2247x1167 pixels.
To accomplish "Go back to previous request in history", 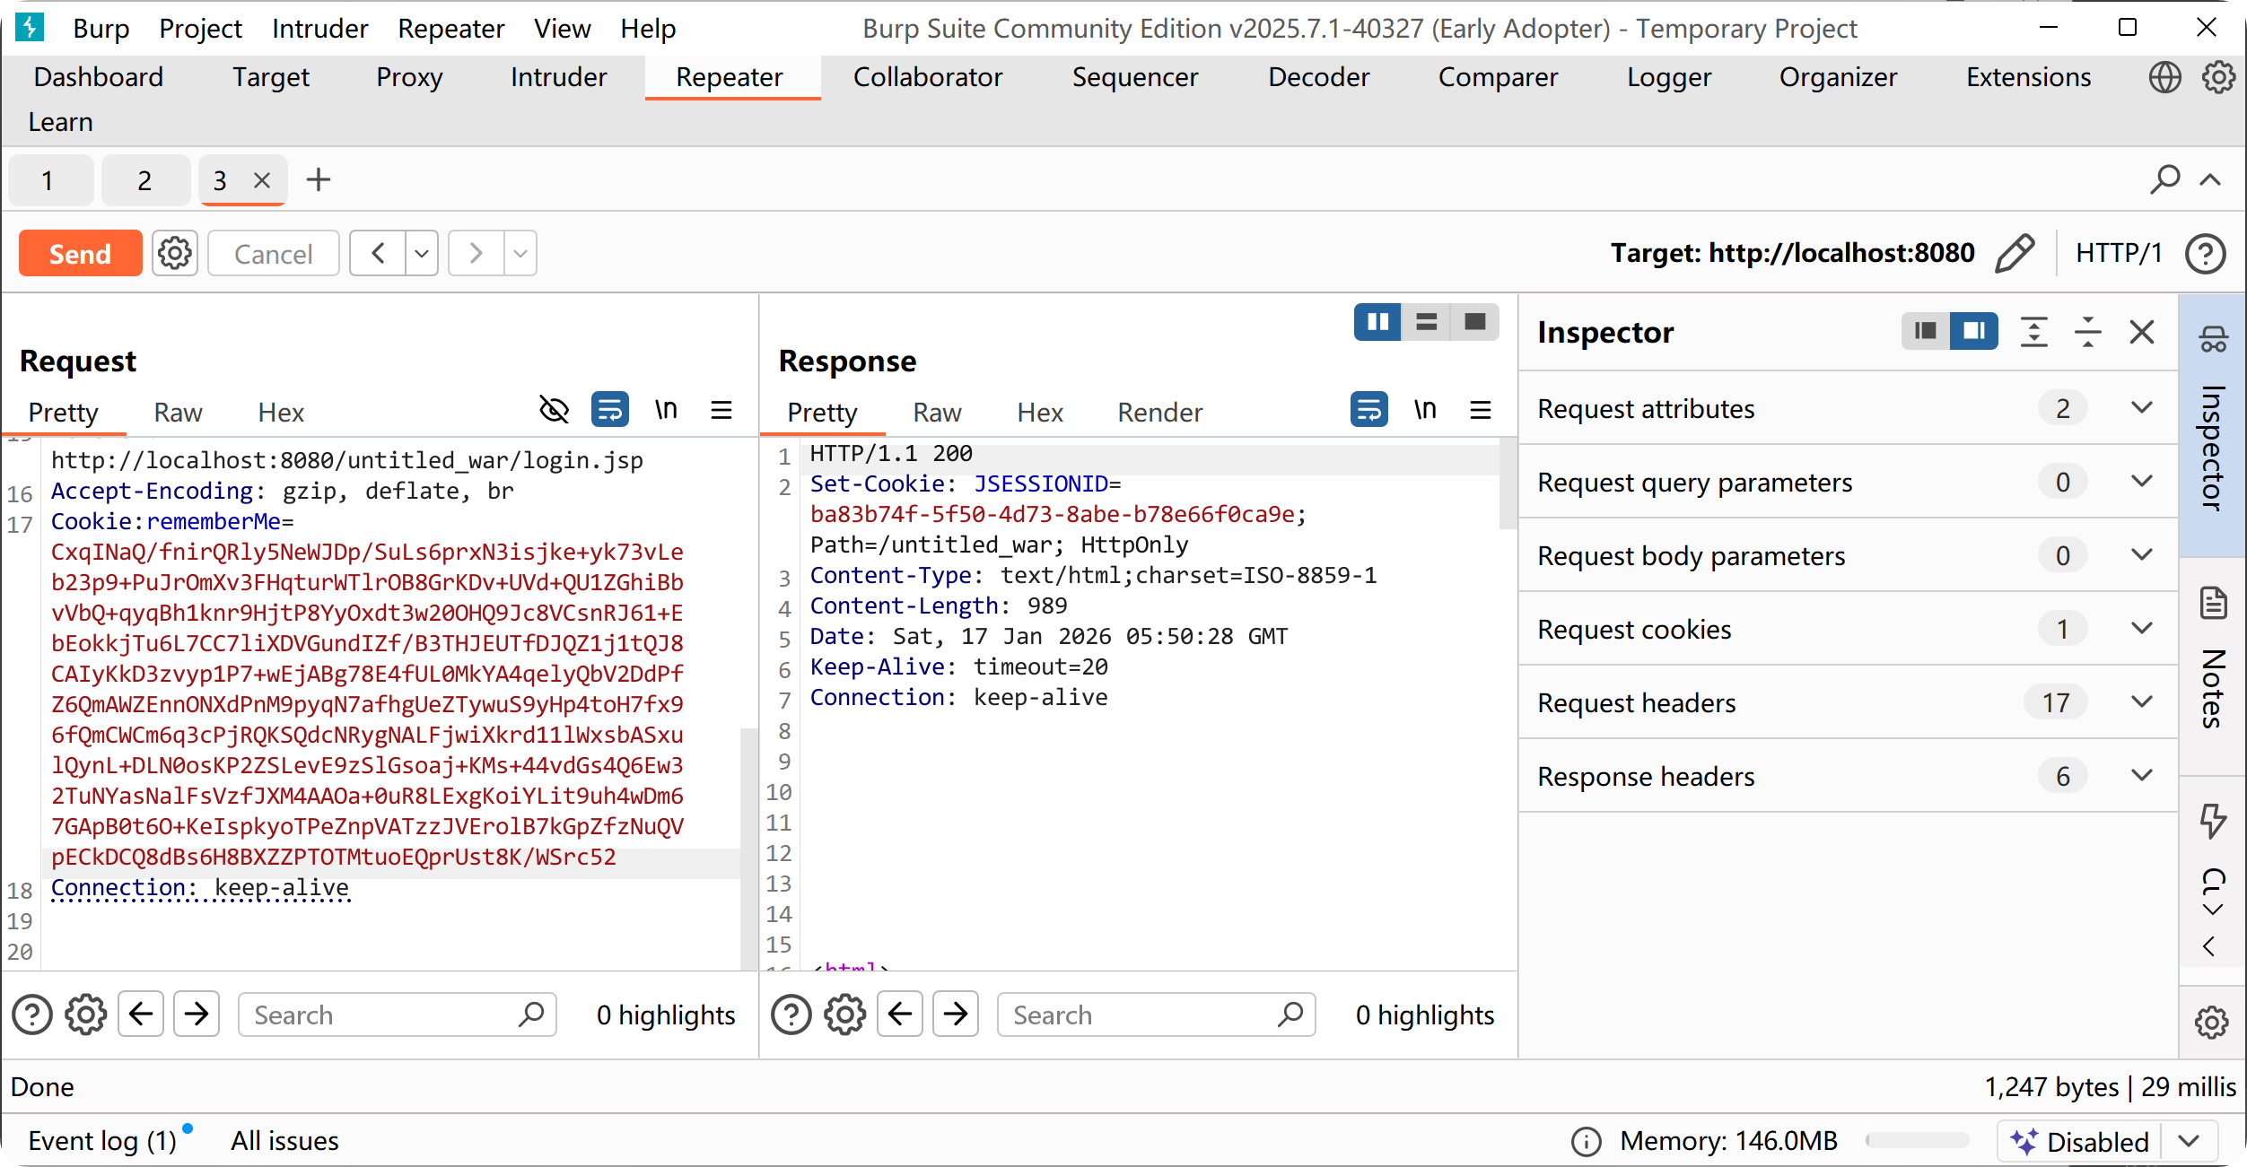I will pos(378,254).
